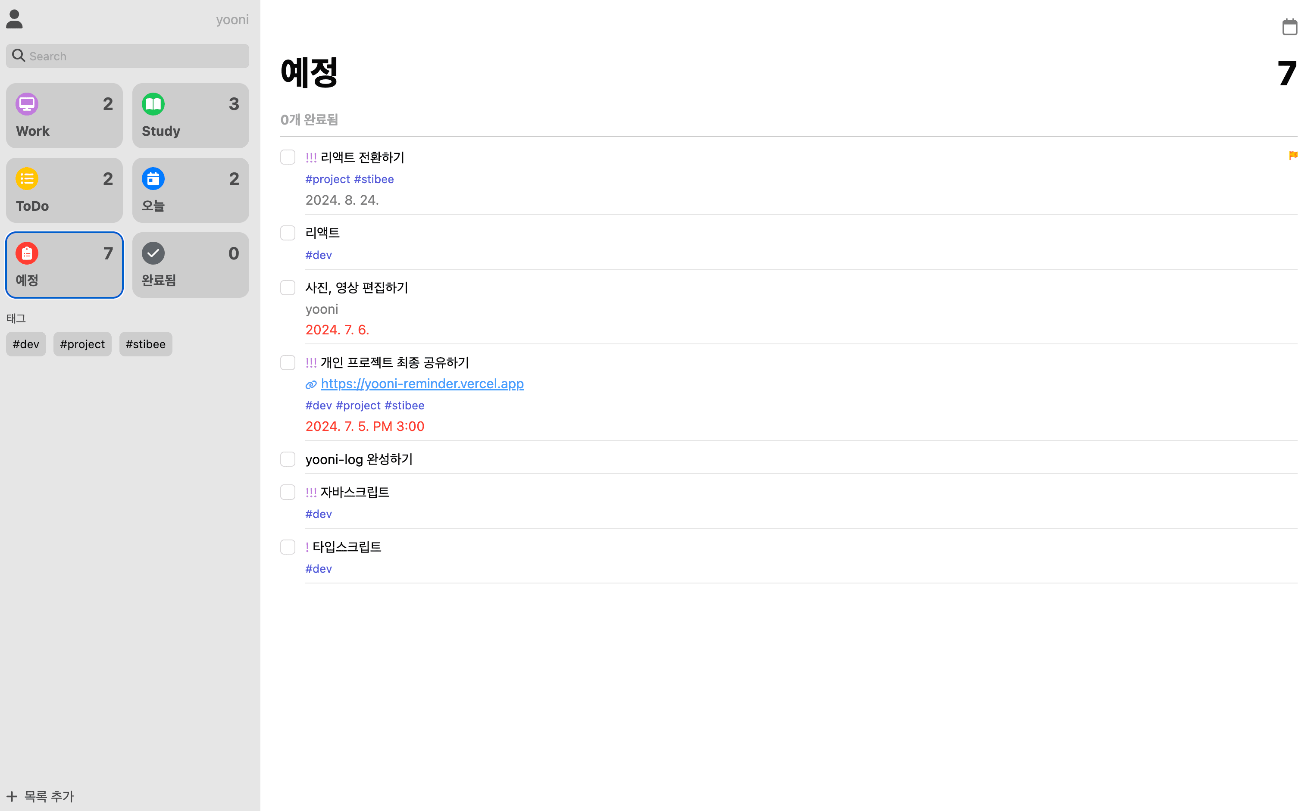Click the calendar icon at top right
Screen dimensions: 1314x811
pos(1289,27)
